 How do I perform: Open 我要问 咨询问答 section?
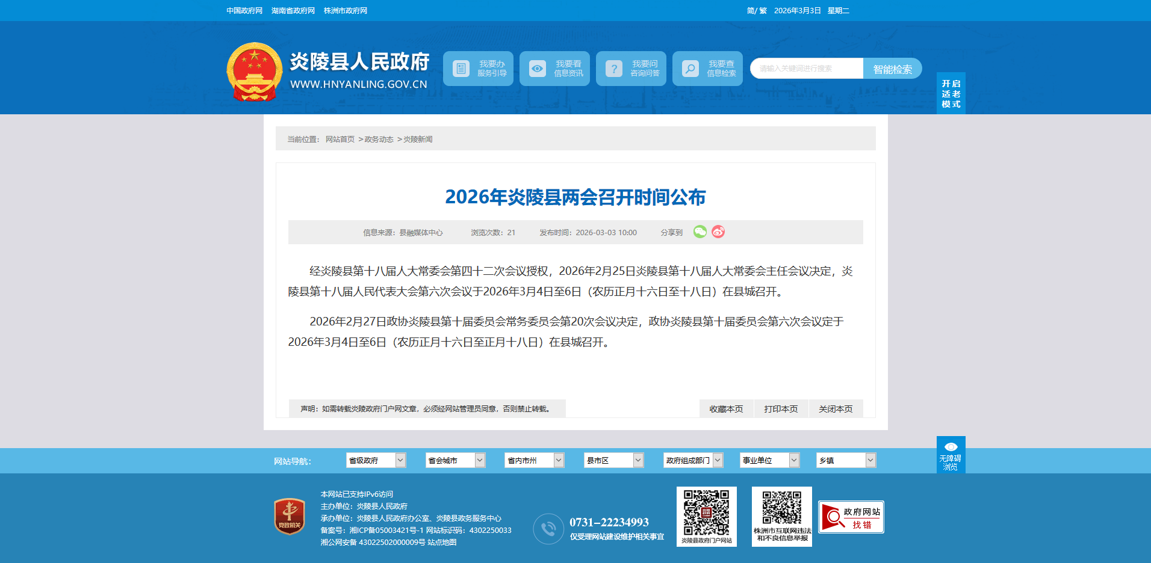(631, 69)
